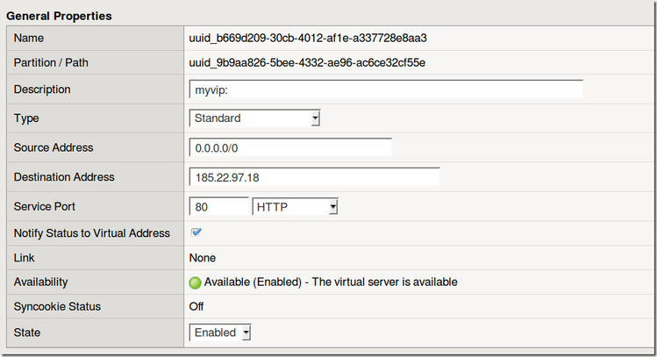Toggle Notify Status to Virtual Address checkbox
This screenshot has height=357, width=657.
click(x=196, y=232)
